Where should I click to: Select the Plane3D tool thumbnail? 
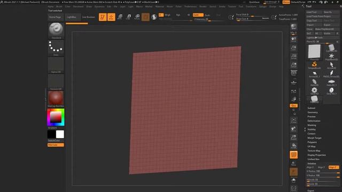tap(314, 52)
